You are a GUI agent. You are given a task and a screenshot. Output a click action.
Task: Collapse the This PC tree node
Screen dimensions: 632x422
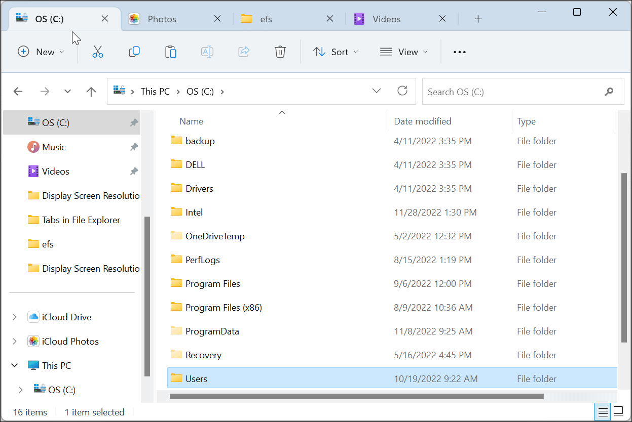pos(15,365)
